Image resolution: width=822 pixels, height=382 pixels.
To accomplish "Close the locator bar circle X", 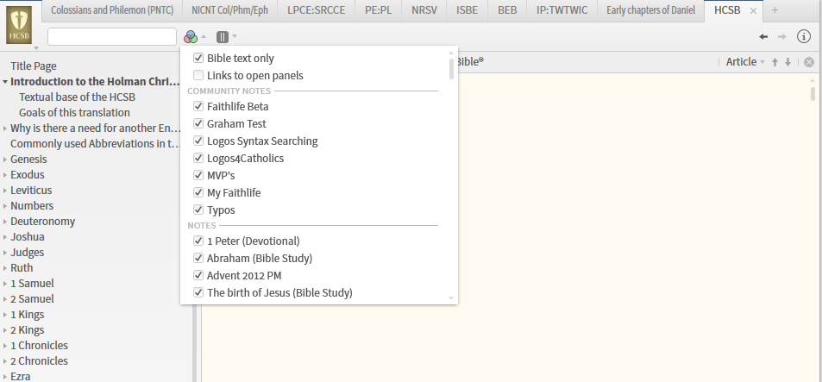I will pos(809,62).
